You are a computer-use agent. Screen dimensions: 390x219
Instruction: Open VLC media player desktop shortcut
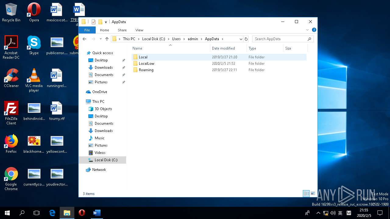click(x=34, y=80)
